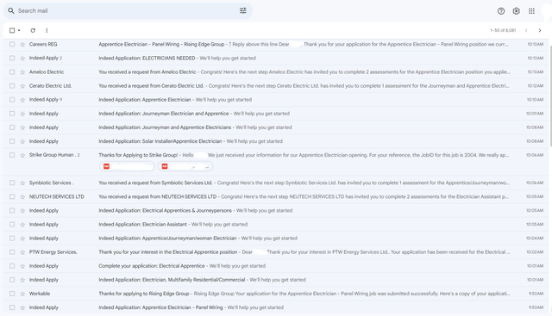Go to the previous page of emails
The width and height of the screenshot is (552, 316).
(526, 31)
